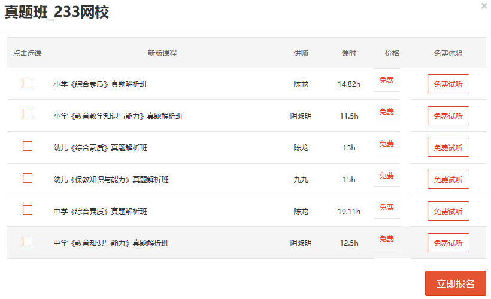
Task: Select the 中学《教育知识与能力》真题解析班 title
Action: (x=111, y=243)
